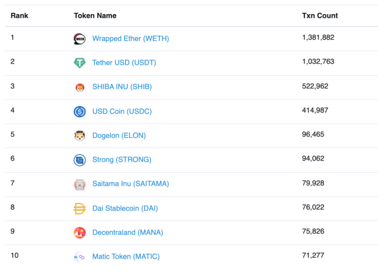This screenshot has width=378, height=277.
Task: Select the txn count value 75,826
Action: pos(313,231)
